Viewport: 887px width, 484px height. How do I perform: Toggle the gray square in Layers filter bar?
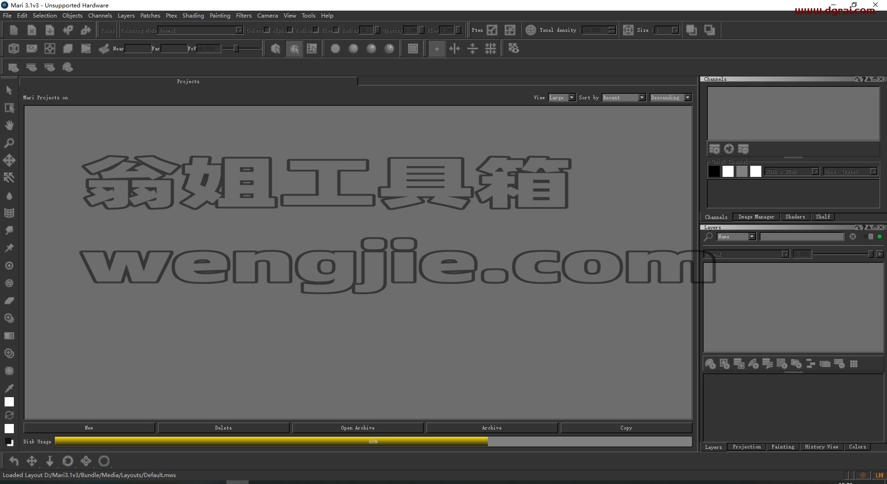870,236
